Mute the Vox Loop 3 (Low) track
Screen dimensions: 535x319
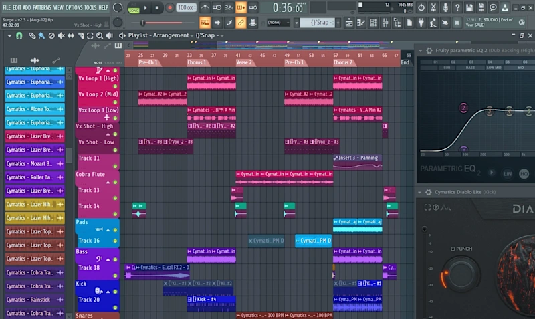(115, 118)
